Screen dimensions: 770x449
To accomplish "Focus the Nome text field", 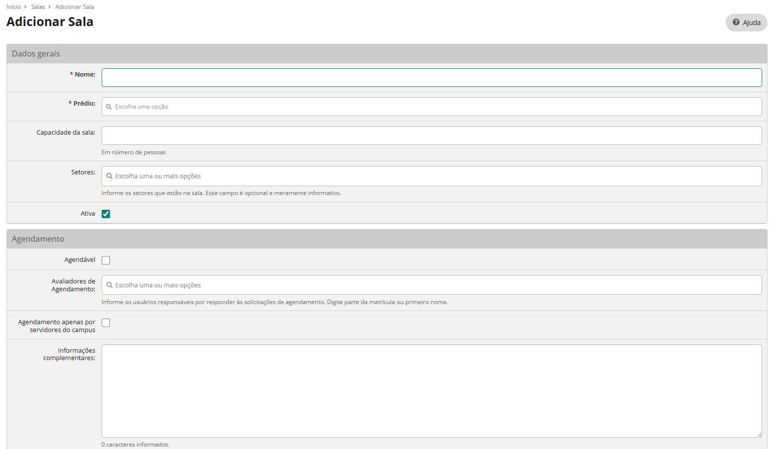I will coord(431,78).
